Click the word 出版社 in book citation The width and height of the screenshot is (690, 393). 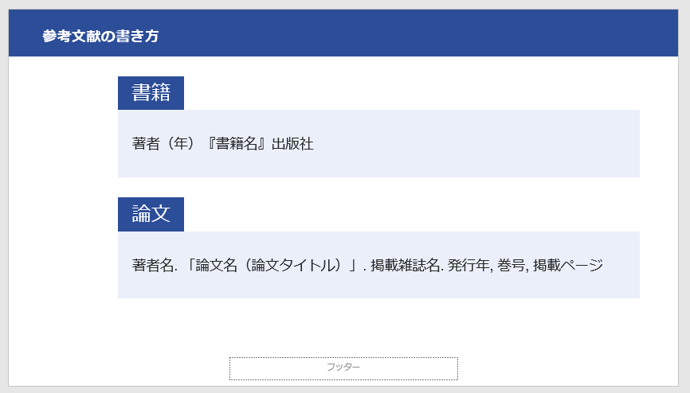292,144
